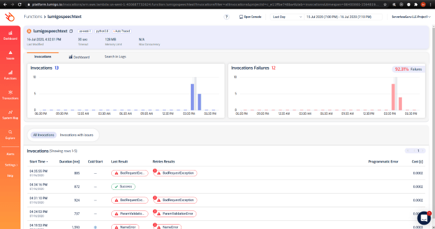Click the cold start snowflake icon

coord(95,227)
